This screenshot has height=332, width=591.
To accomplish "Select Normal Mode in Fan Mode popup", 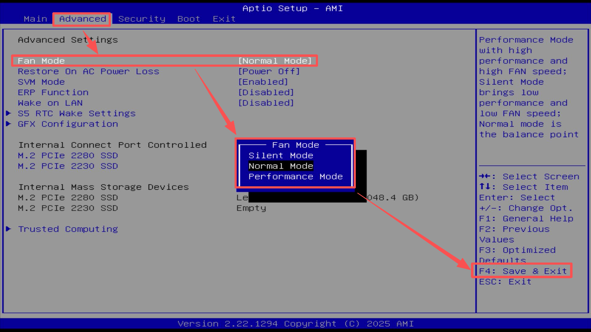I will pyautogui.click(x=281, y=166).
